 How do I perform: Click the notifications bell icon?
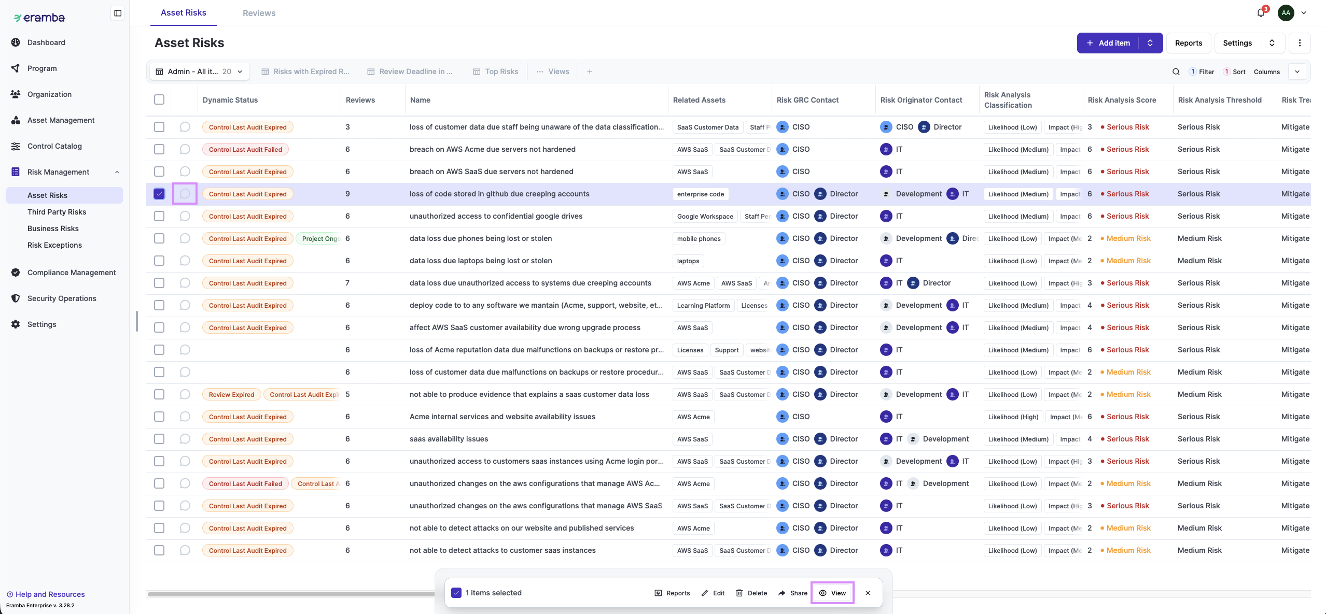point(1261,13)
